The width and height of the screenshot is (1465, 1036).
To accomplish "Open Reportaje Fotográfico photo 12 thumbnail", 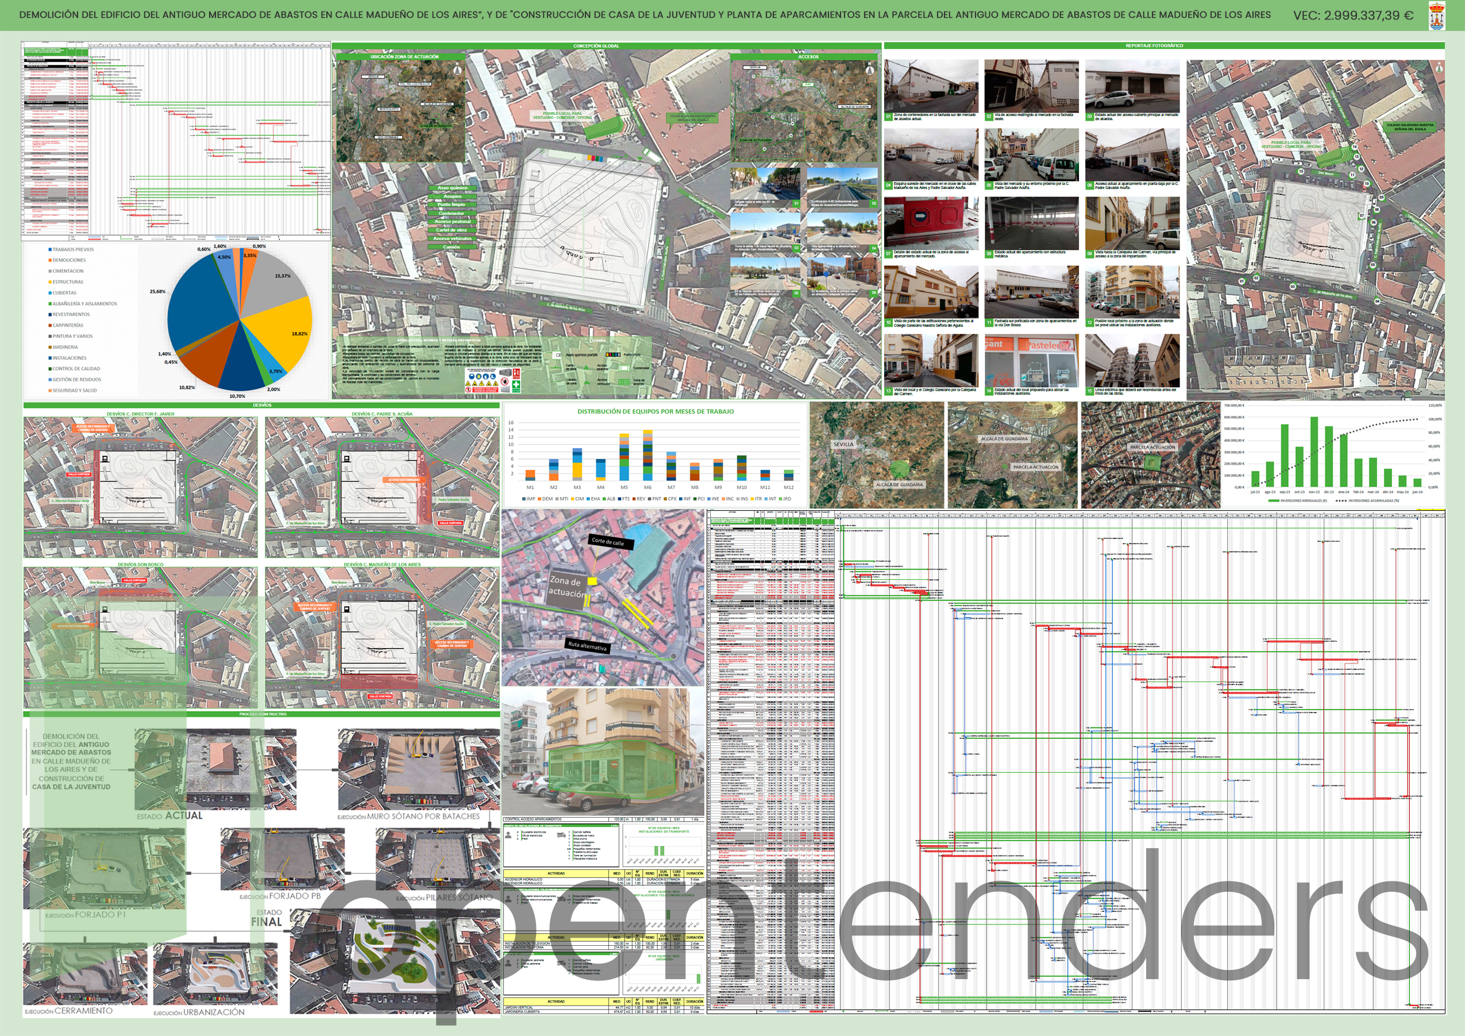I will tap(1132, 292).
